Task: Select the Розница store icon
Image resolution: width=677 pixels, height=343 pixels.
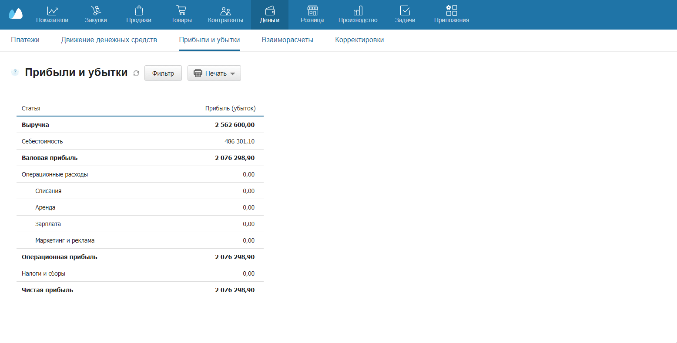Action: [x=312, y=11]
